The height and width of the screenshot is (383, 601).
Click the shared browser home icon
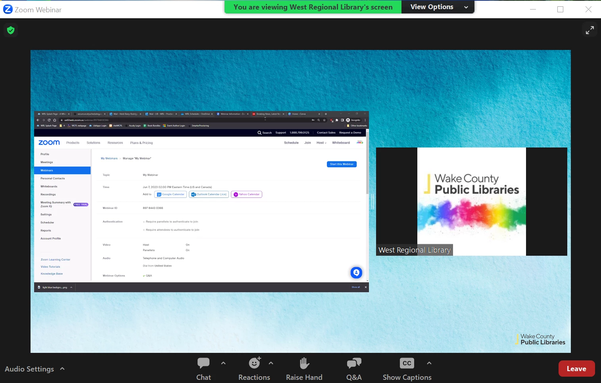point(55,120)
